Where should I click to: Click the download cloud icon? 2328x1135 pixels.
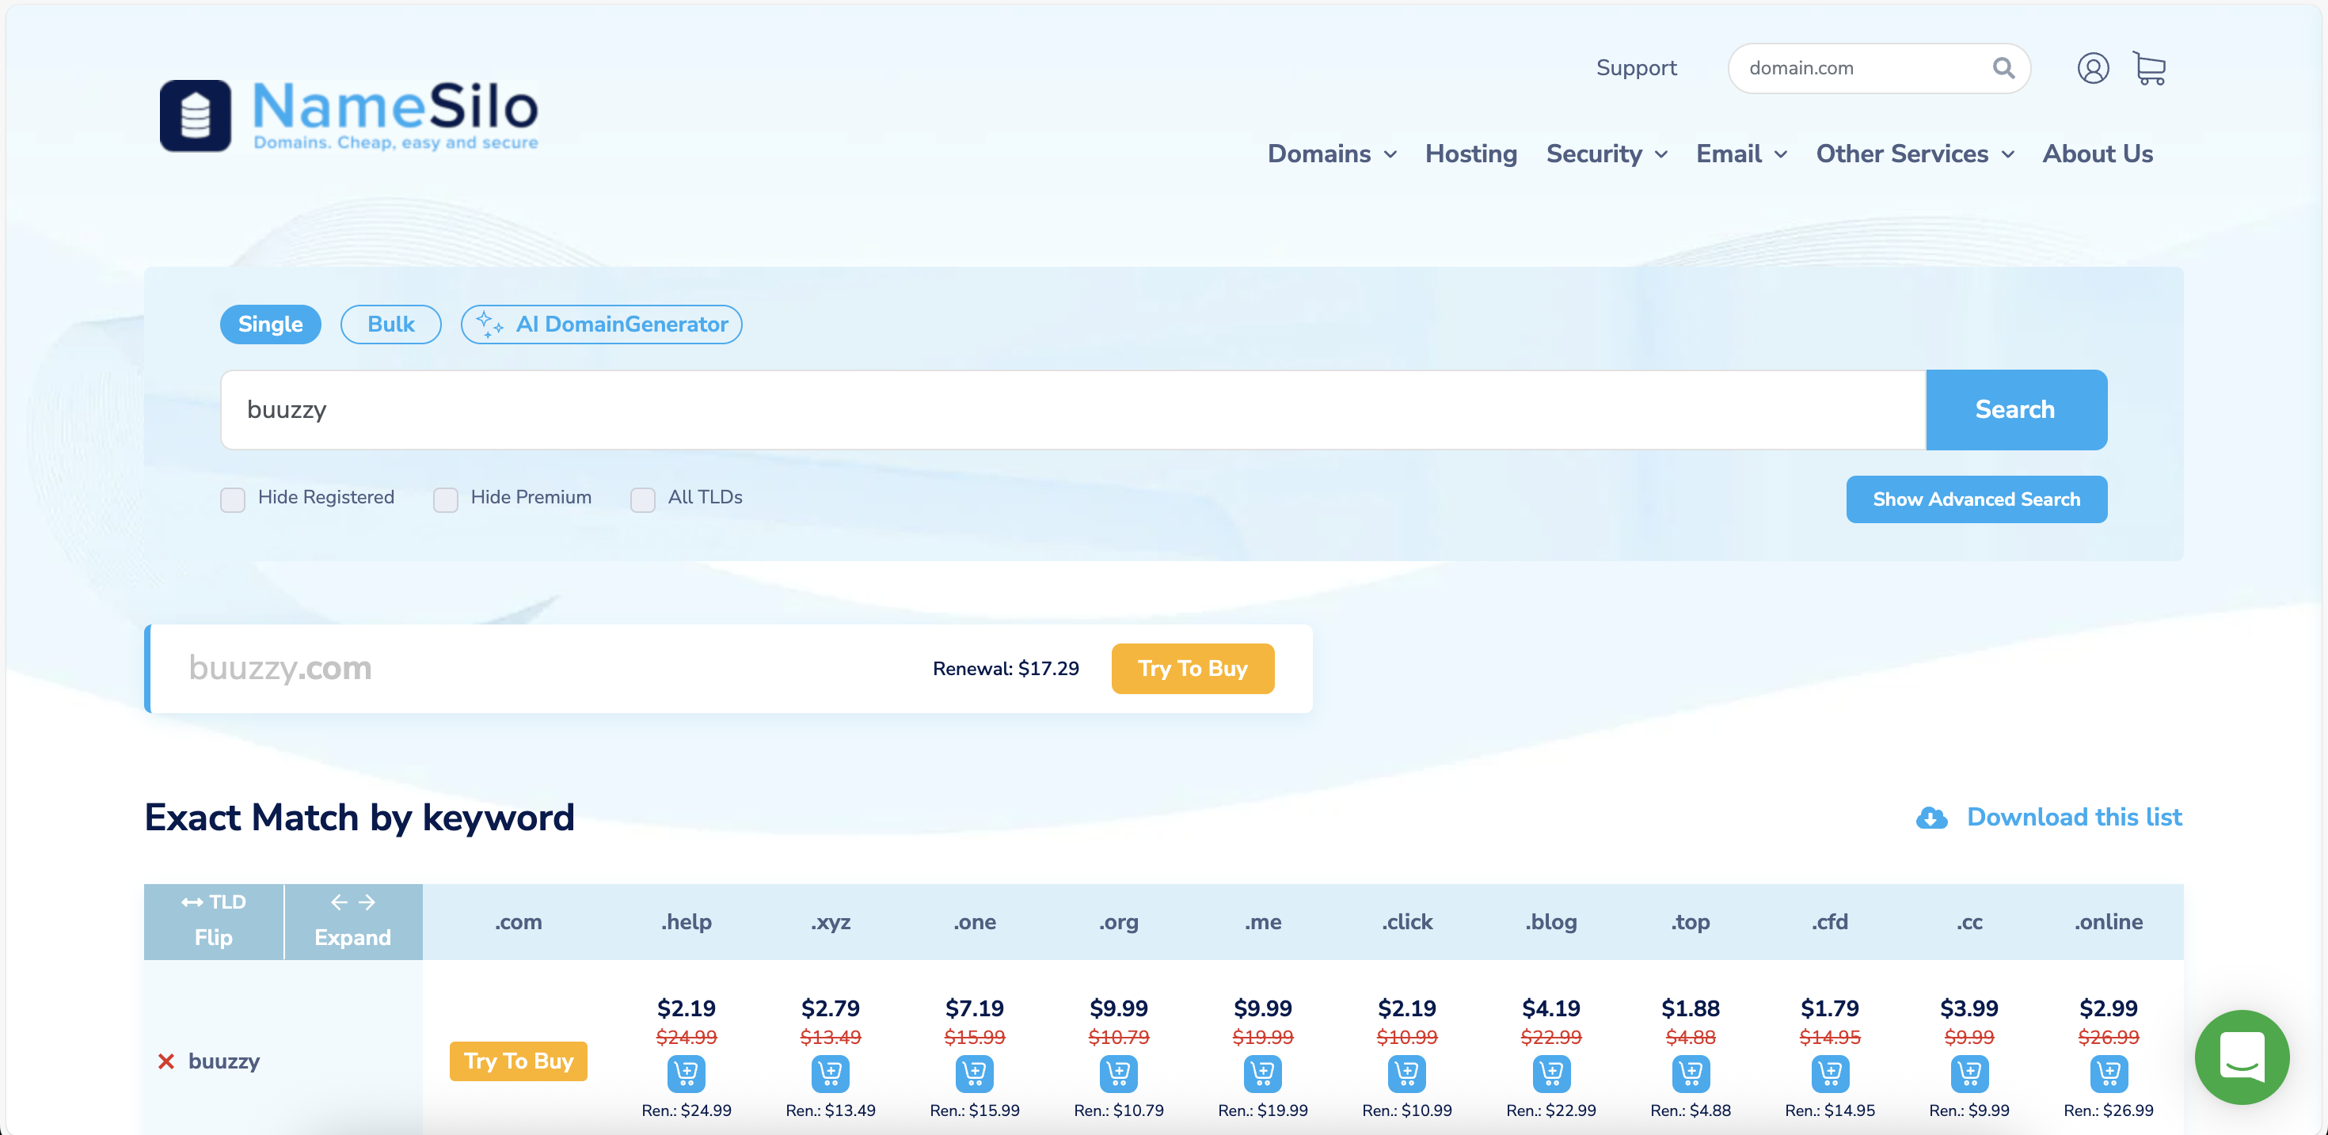pos(1931,818)
